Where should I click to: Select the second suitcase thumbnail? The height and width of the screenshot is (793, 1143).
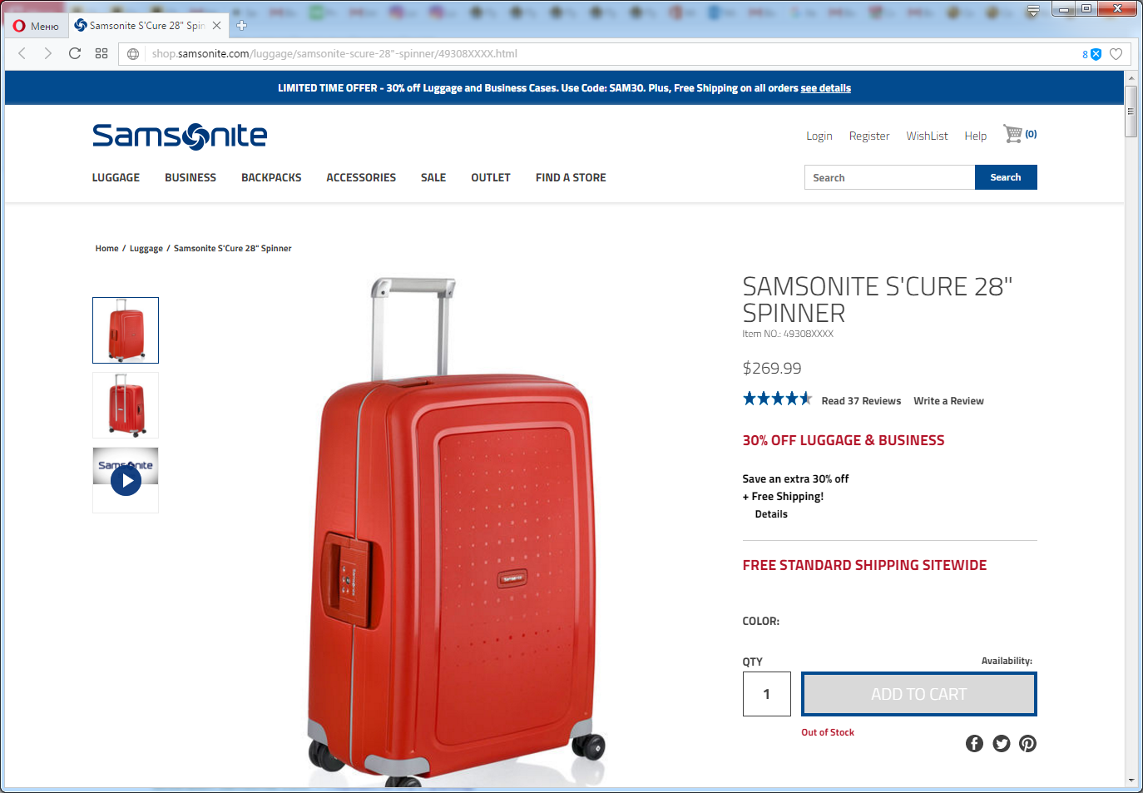(x=126, y=405)
